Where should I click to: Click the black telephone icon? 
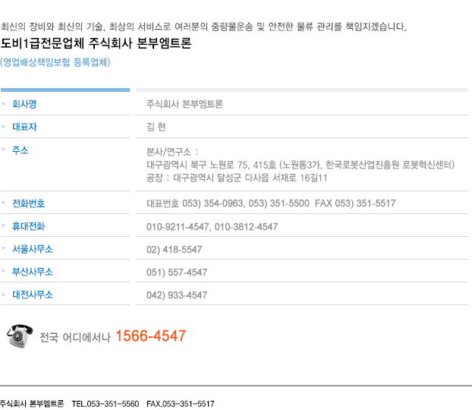tap(20, 336)
